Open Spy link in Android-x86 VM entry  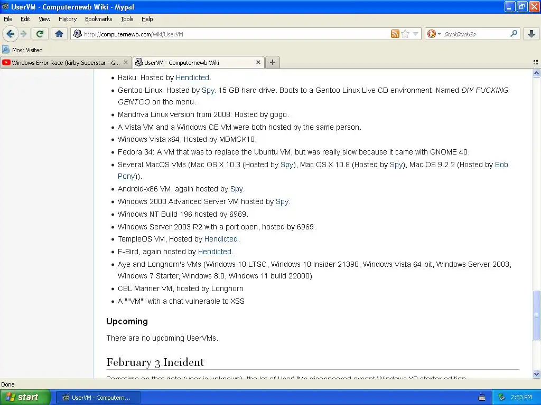[x=237, y=189]
